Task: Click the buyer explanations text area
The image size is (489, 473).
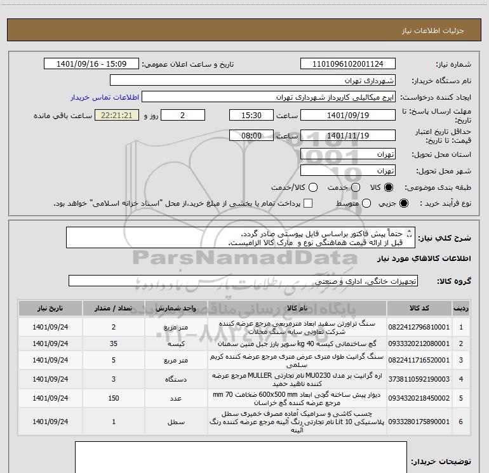Action: pyautogui.click(x=241, y=457)
